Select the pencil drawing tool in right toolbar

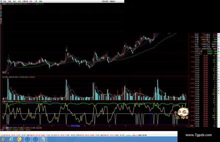(219, 54)
